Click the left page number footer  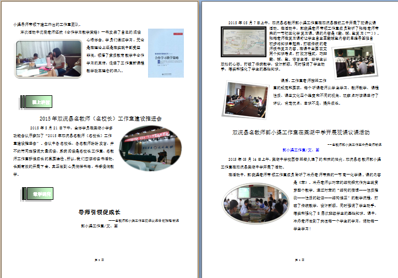click(100, 258)
